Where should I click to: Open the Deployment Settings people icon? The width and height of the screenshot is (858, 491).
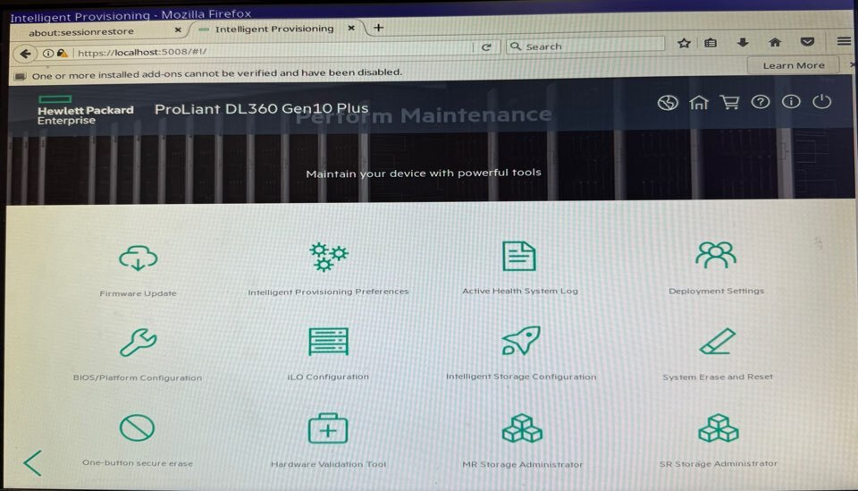tap(716, 255)
